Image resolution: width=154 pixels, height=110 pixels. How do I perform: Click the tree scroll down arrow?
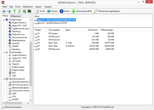tap(31, 100)
